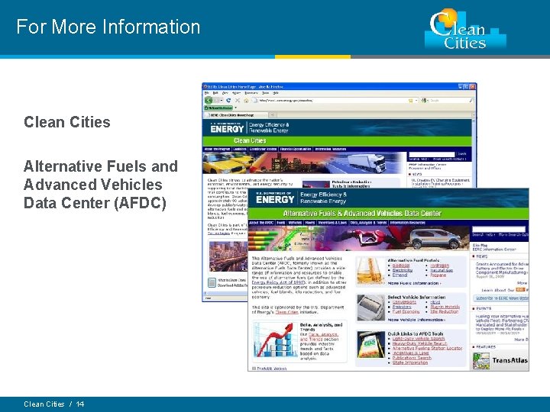Click Clean Cities logo on slide header
The width and height of the screenshot is (550, 412).
tap(464, 29)
